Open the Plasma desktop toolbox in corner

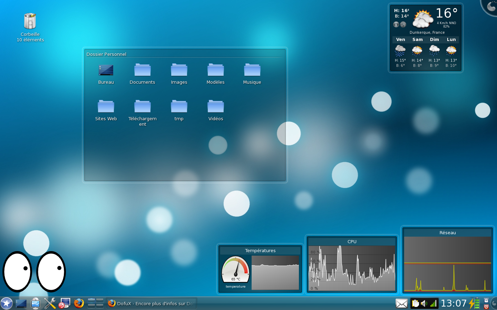click(x=491, y=6)
